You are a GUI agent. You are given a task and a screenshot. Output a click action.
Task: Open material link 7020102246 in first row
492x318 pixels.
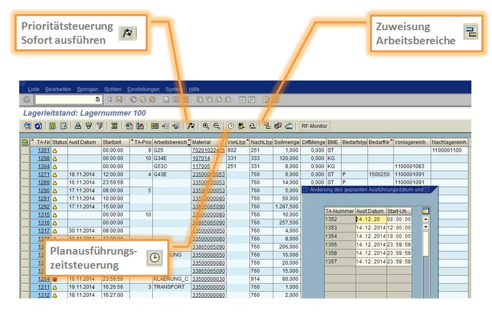tap(208, 150)
